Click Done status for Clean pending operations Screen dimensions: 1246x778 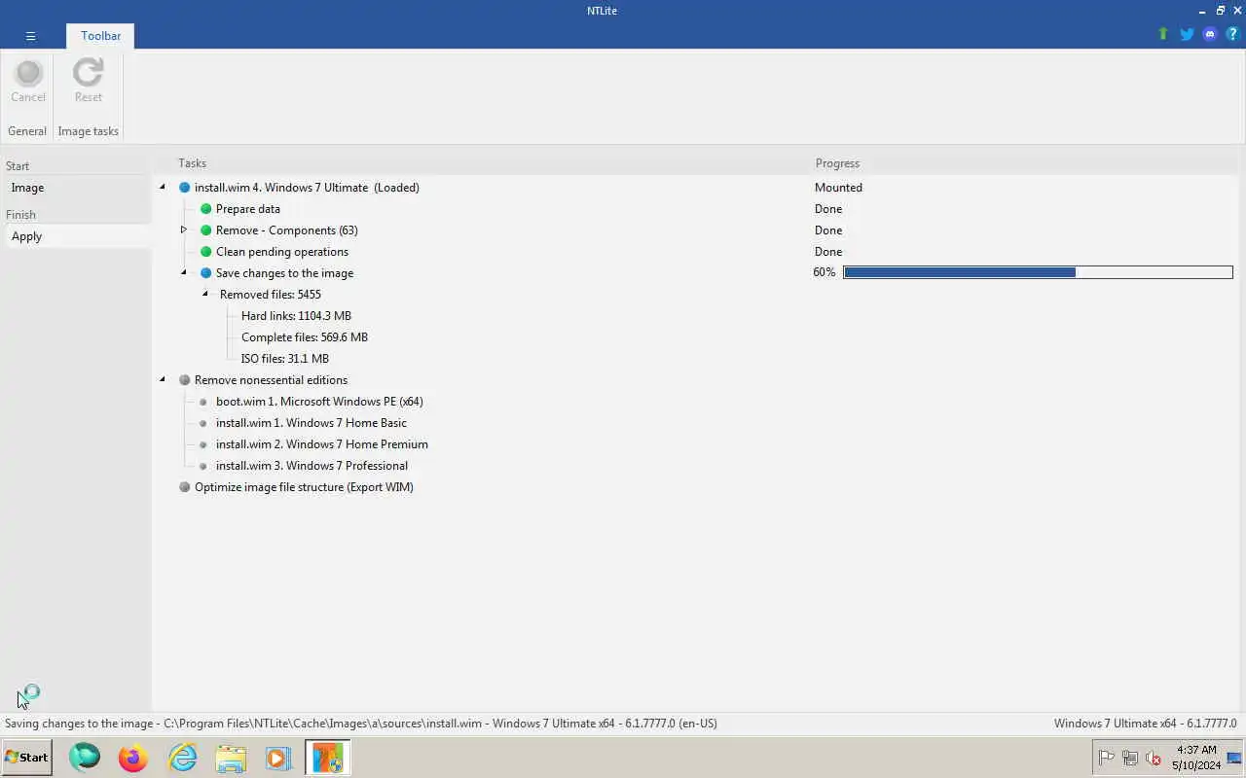(828, 252)
